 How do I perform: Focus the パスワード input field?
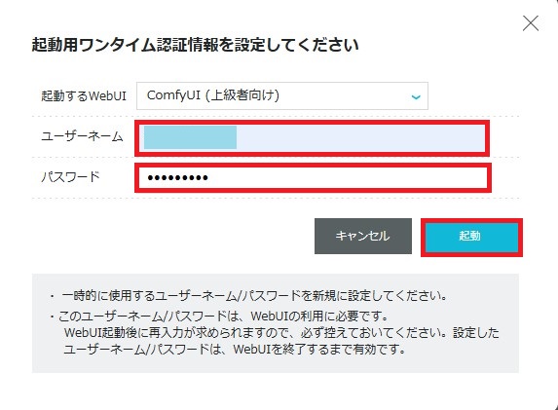[313, 178]
